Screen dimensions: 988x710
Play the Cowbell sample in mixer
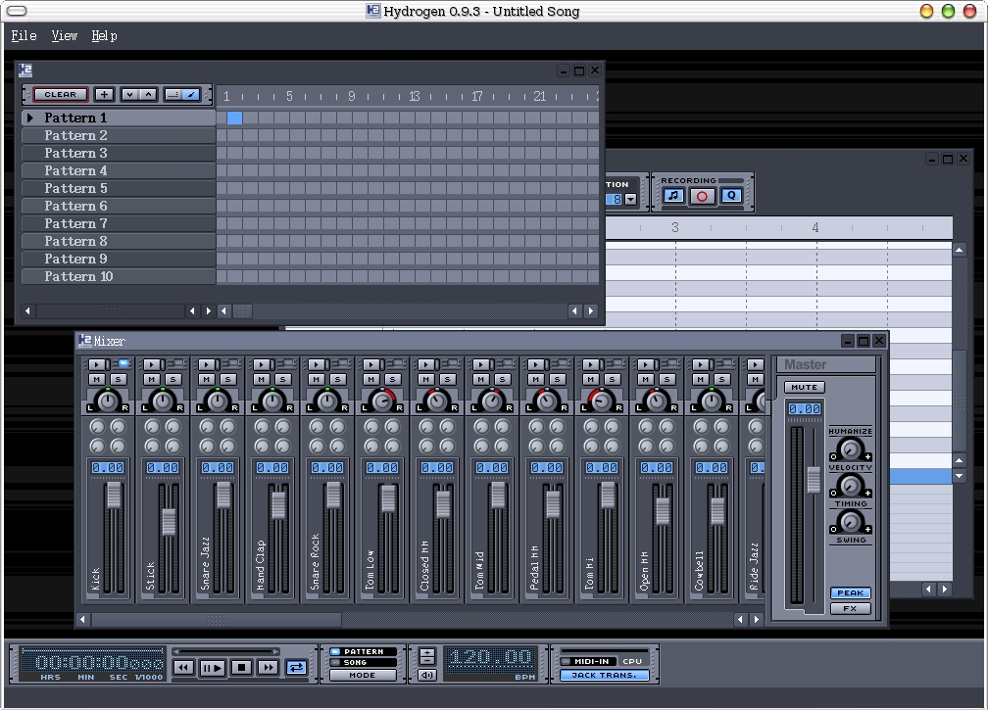click(x=700, y=364)
